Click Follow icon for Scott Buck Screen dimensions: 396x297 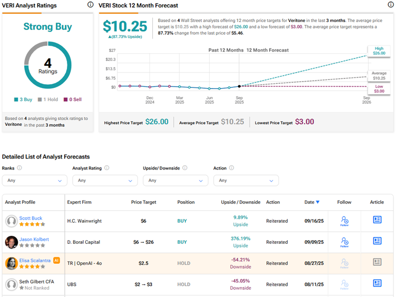[x=344, y=221]
